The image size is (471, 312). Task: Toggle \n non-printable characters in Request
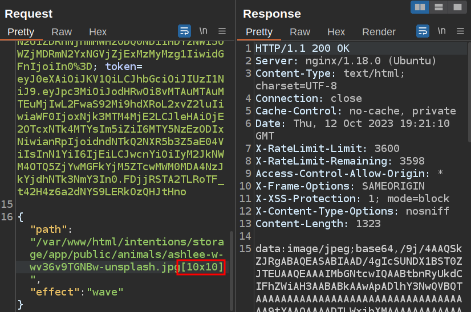click(203, 31)
